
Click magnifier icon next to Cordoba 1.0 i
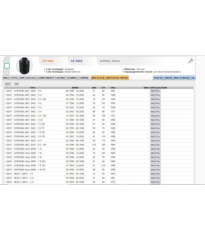tap(5, 91)
